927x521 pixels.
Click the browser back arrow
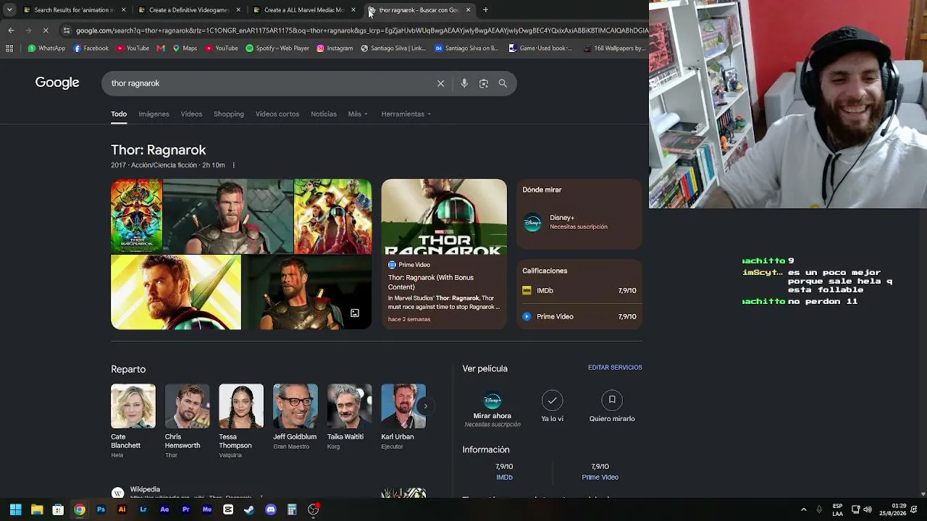click(11, 30)
